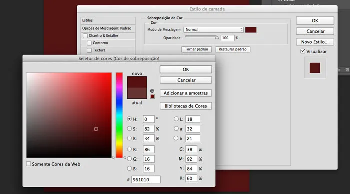The height and width of the screenshot is (194, 350).
Task: Click the blue value field below G
Action: pyautogui.click(x=148, y=169)
